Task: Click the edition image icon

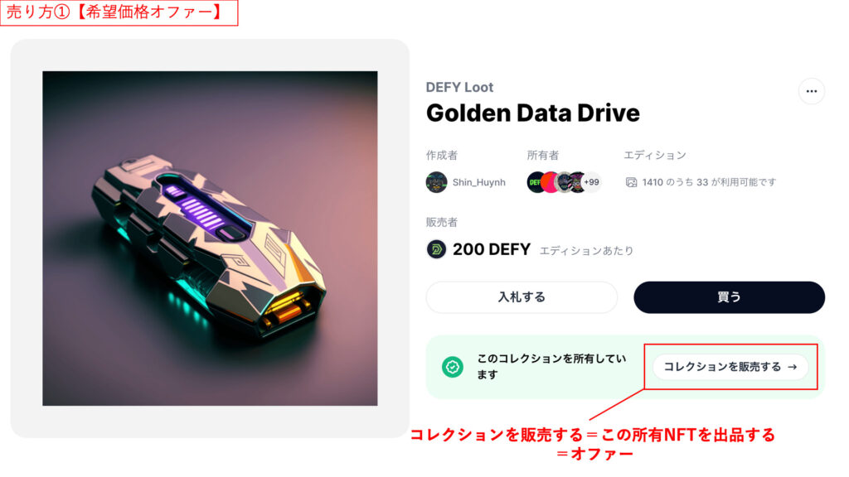Action: (631, 182)
